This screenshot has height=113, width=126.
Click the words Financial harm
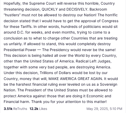point(17,102)
